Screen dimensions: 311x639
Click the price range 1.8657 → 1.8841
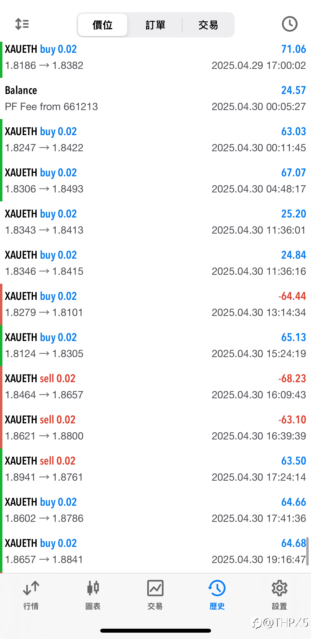(x=44, y=560)
